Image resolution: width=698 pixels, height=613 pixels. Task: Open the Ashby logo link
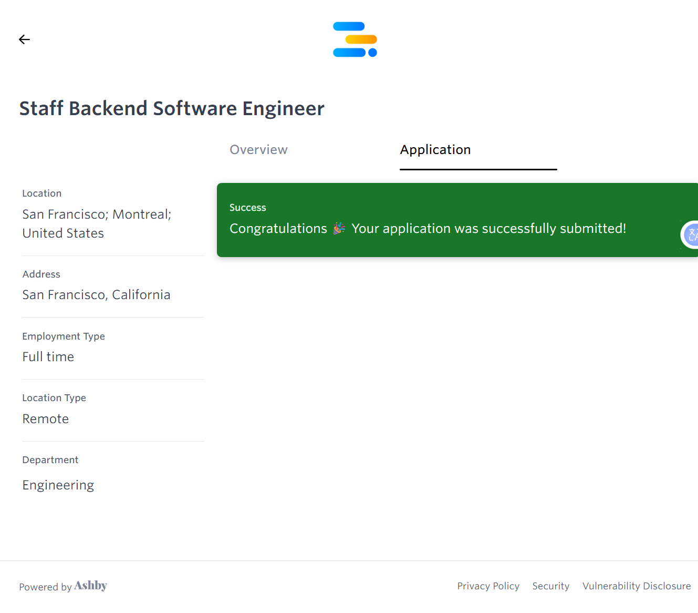(x=90, y=586)
